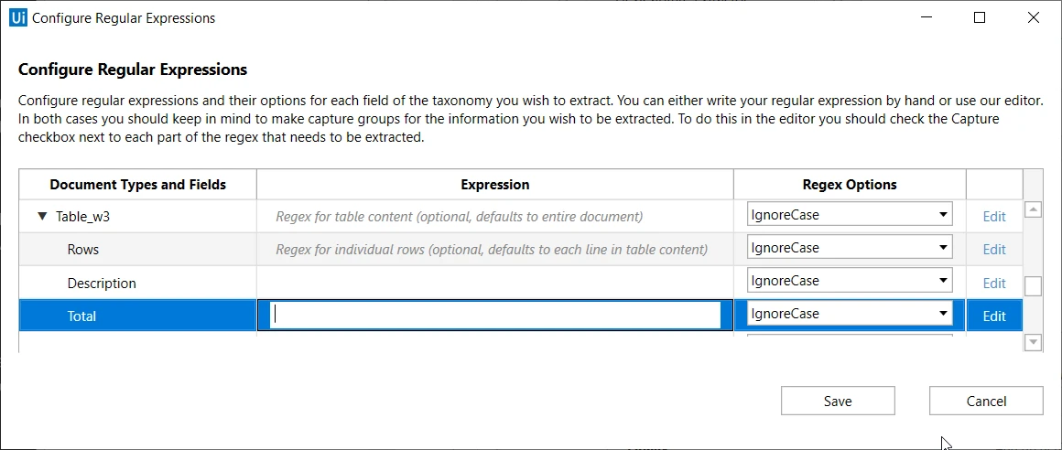Click the vertical scrollbar thumb
The image size is (1062, 450).
[1033, 286]
